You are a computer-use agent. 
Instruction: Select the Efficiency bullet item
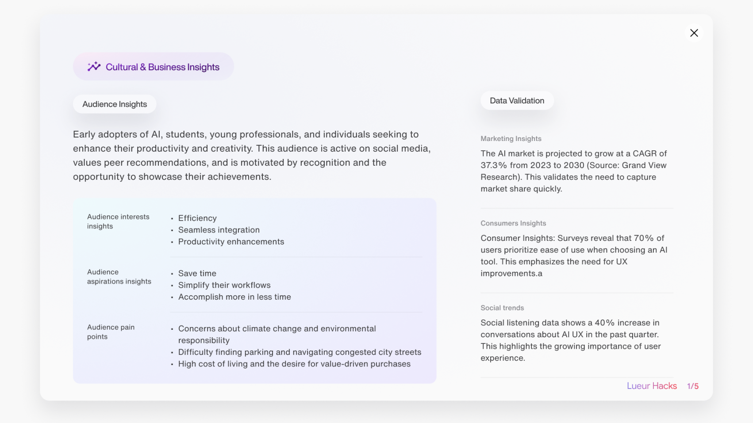(197, 218)
